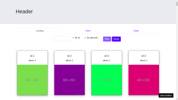178x100 pixels.
Task: Click the "id 2" card title
Action: coord(69,56)
